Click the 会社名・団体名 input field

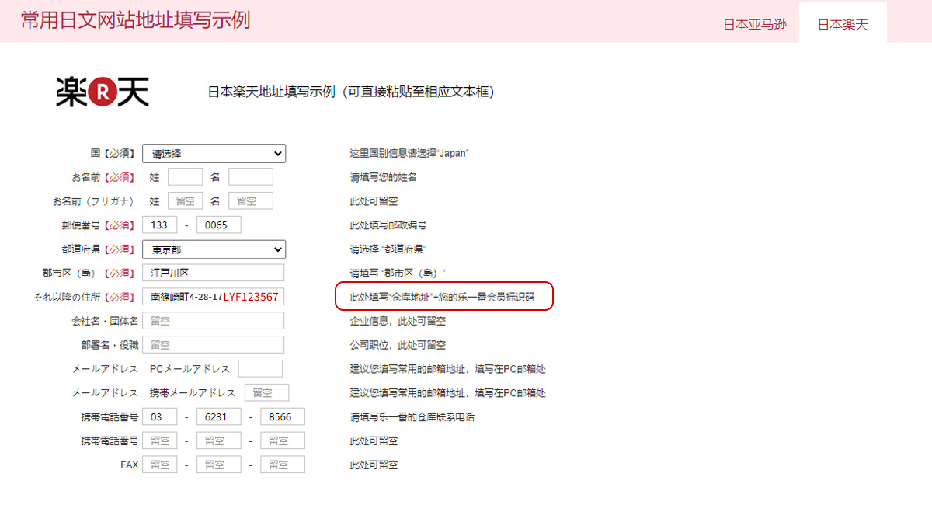[x=214, y=321]
